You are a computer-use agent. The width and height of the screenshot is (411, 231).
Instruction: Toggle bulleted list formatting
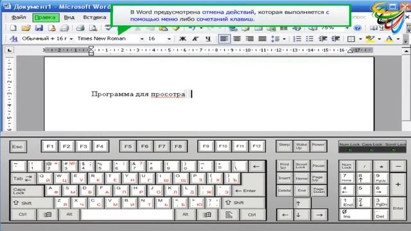coord(310,38)
